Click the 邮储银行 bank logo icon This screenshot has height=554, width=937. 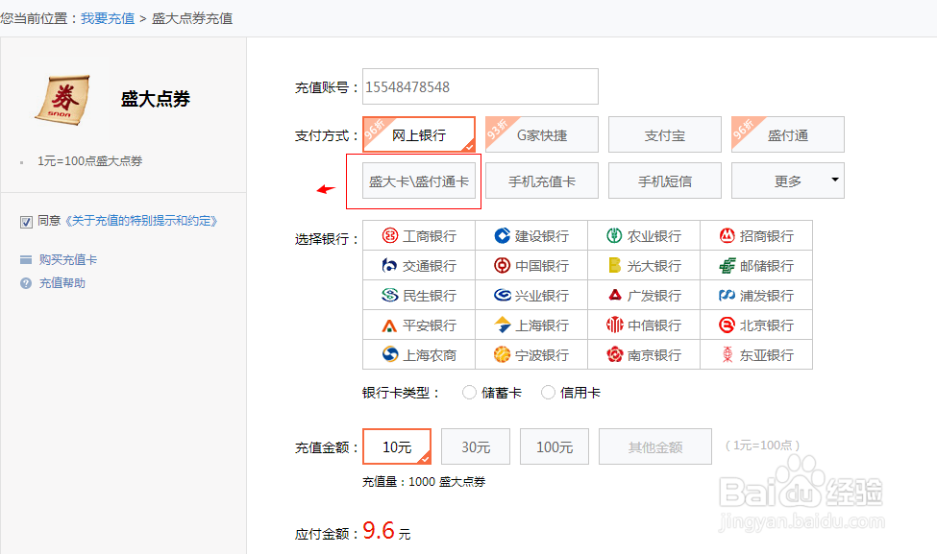(x=727, y=266)
